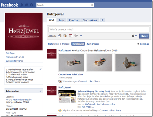Open Cincin Emas Julai 2010 album link
The image size is (153, 117).
pyautogui.click(x=70, y=74)
